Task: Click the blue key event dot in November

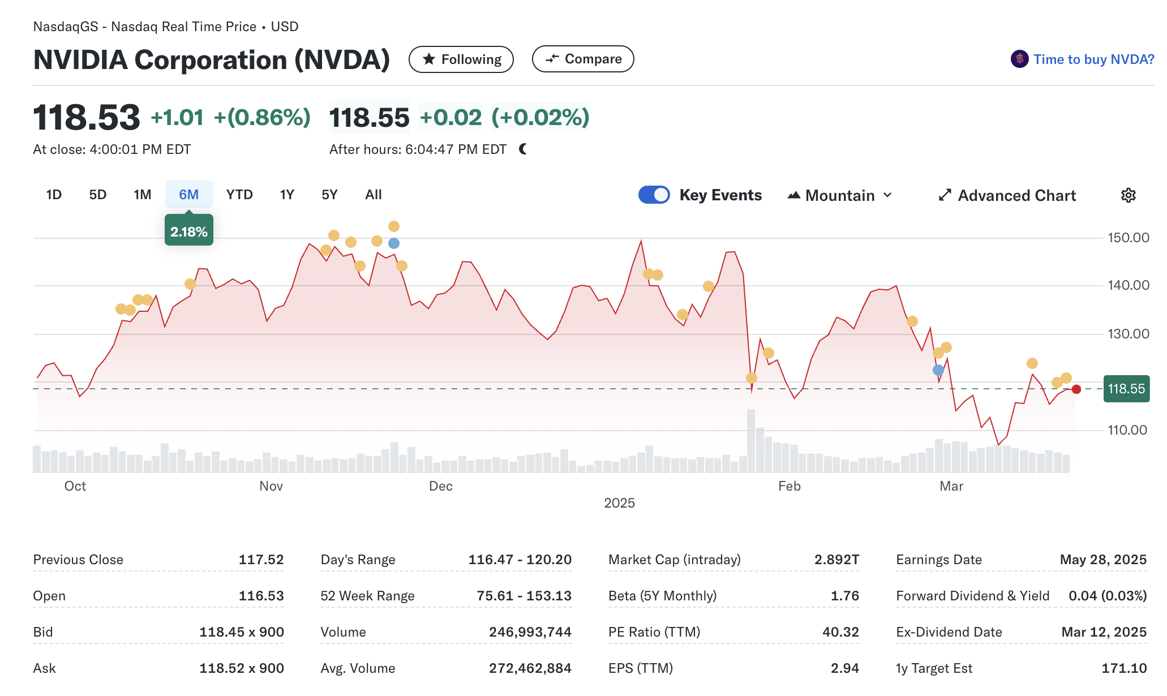Action: [394, 243]
